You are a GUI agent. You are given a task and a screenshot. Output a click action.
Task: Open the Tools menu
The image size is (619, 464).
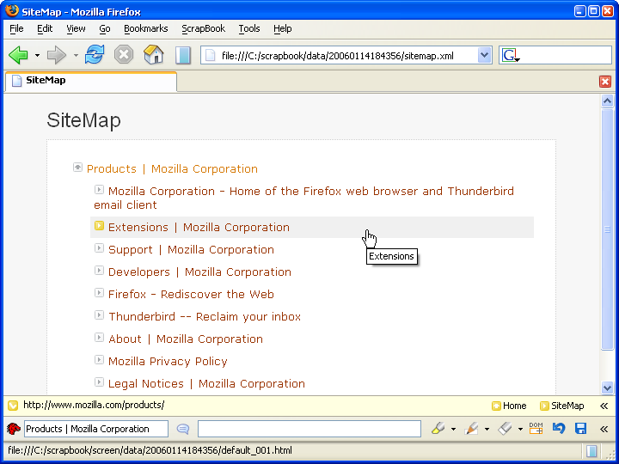point(249,28)
